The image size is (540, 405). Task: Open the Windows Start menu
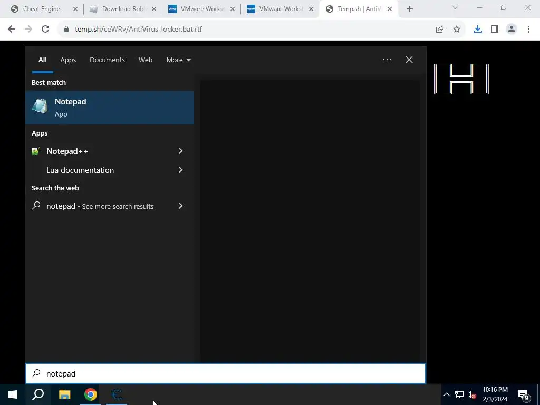click(13, 394)
